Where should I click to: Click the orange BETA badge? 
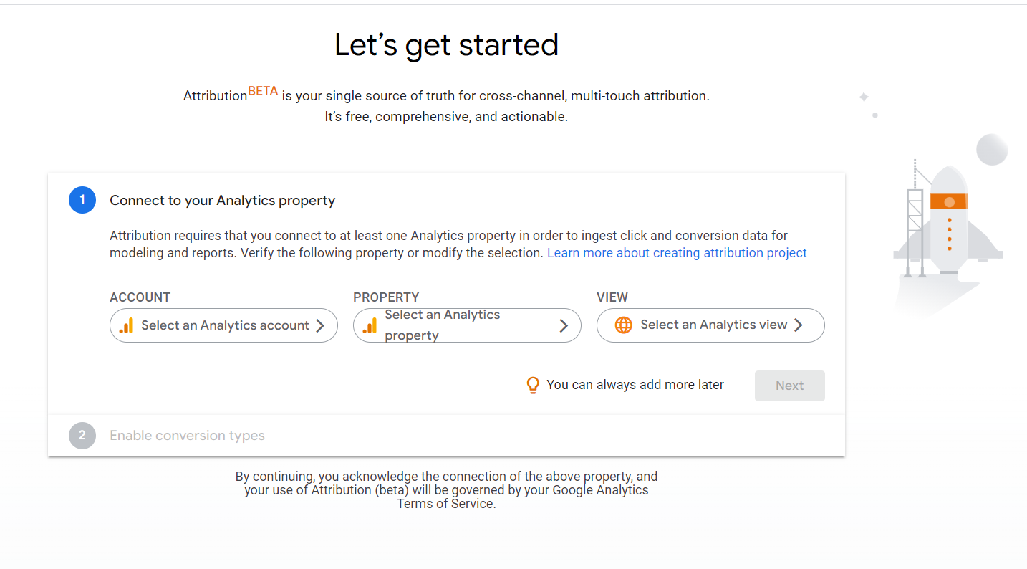[x=263, y=91]
